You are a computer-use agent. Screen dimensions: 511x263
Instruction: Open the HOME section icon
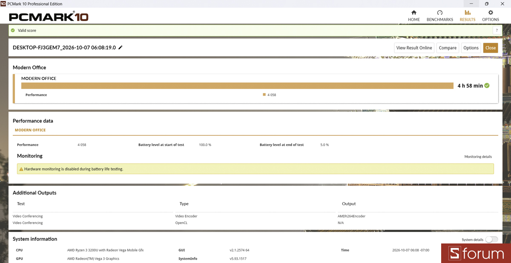pos(414,13)
